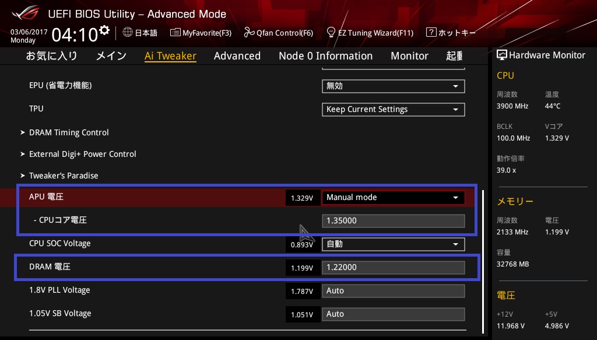Switch to the お気に入り tab
This screenshot has width=597, height=340.
51,56
